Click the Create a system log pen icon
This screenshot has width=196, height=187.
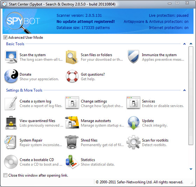coord(11,103)
